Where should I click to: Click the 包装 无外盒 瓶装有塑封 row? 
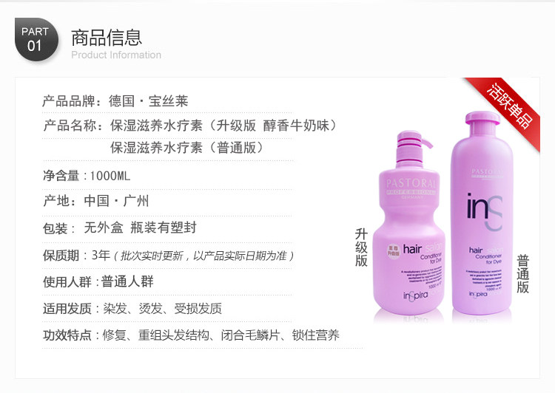[x=119, y=228]
